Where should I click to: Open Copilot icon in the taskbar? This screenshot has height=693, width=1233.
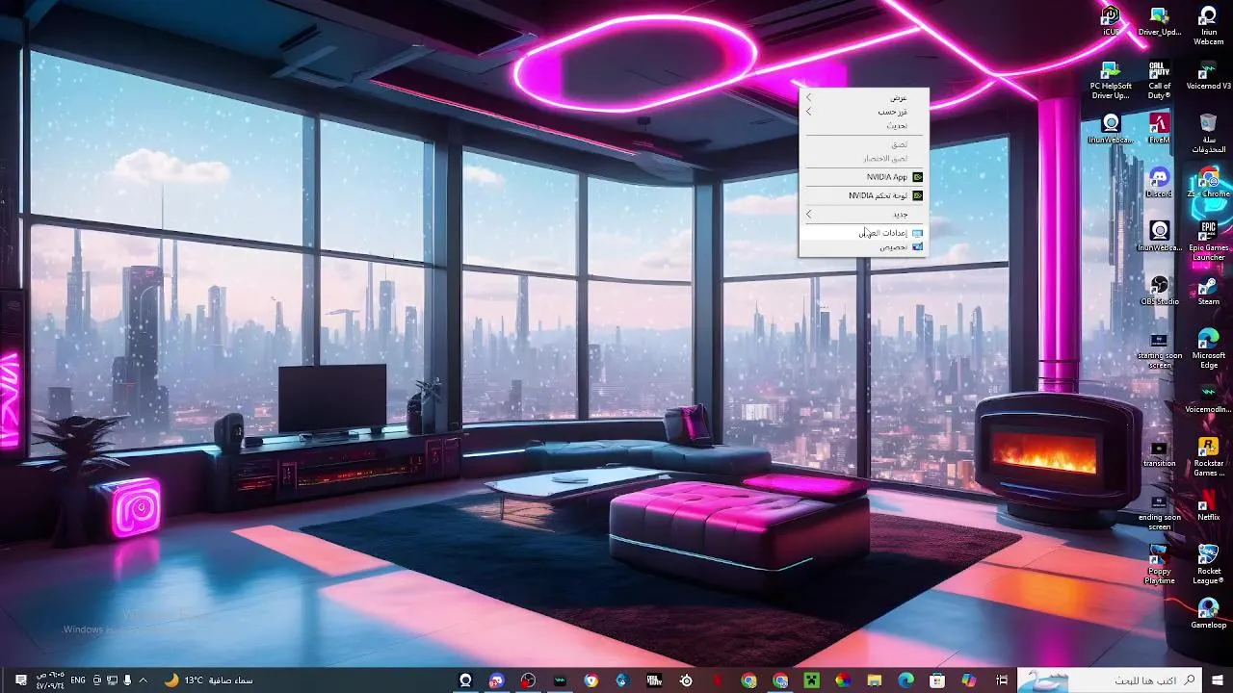[969, 680]
